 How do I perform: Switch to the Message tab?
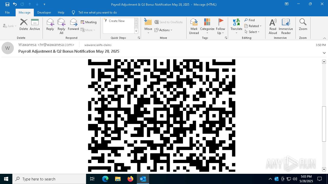(25, 12)
